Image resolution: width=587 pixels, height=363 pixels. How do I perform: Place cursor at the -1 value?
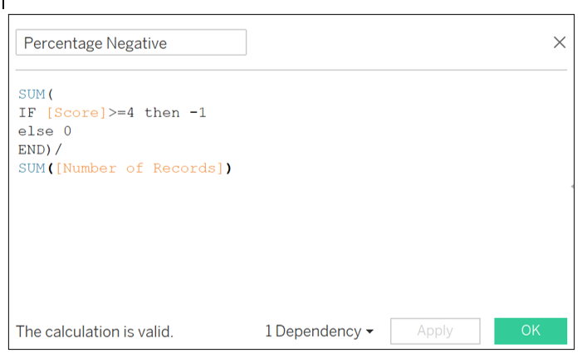tap(198, 112)
